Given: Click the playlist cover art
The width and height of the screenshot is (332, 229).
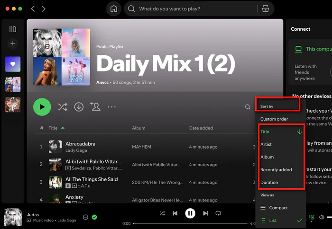Looking at the screenshot, I should coord(62,57).
